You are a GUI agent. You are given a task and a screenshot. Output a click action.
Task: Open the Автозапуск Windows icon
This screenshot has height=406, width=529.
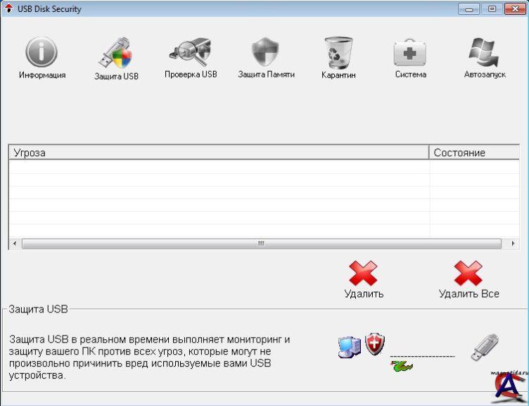[484, 53]
